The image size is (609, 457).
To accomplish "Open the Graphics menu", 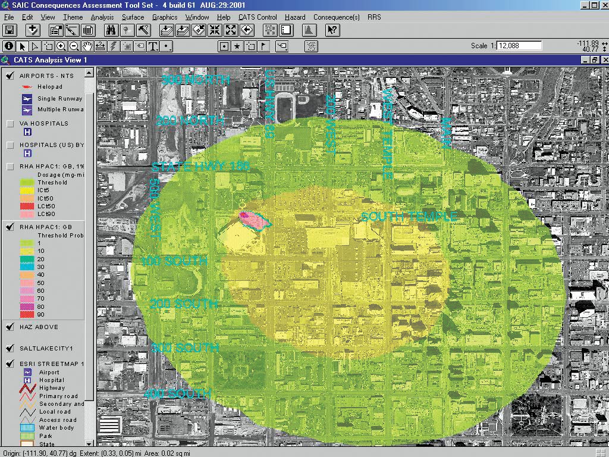I will (165, 17).
